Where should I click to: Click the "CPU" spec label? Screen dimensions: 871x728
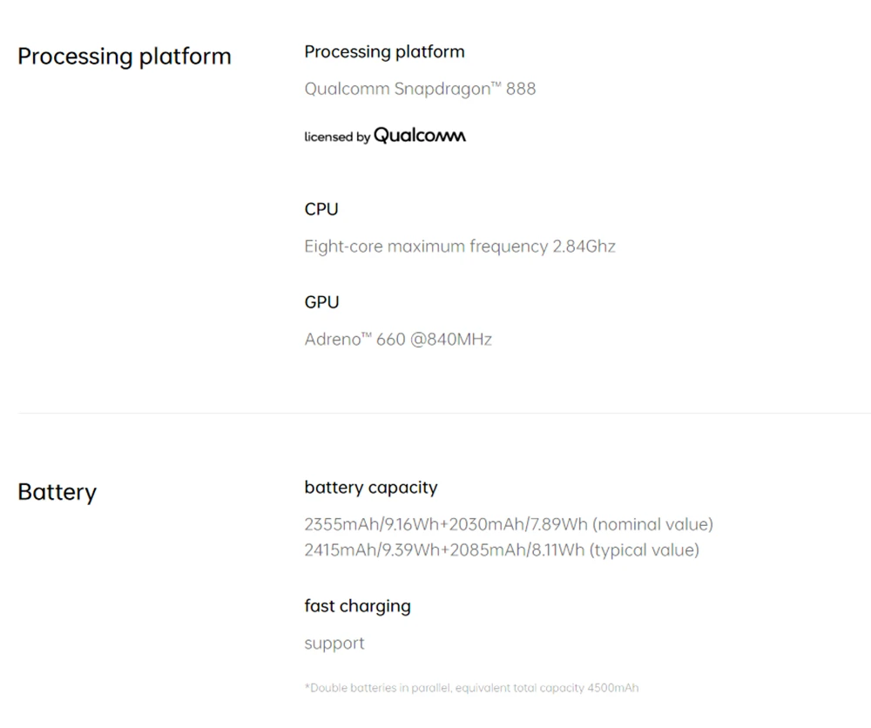click(x=321, y=210)
